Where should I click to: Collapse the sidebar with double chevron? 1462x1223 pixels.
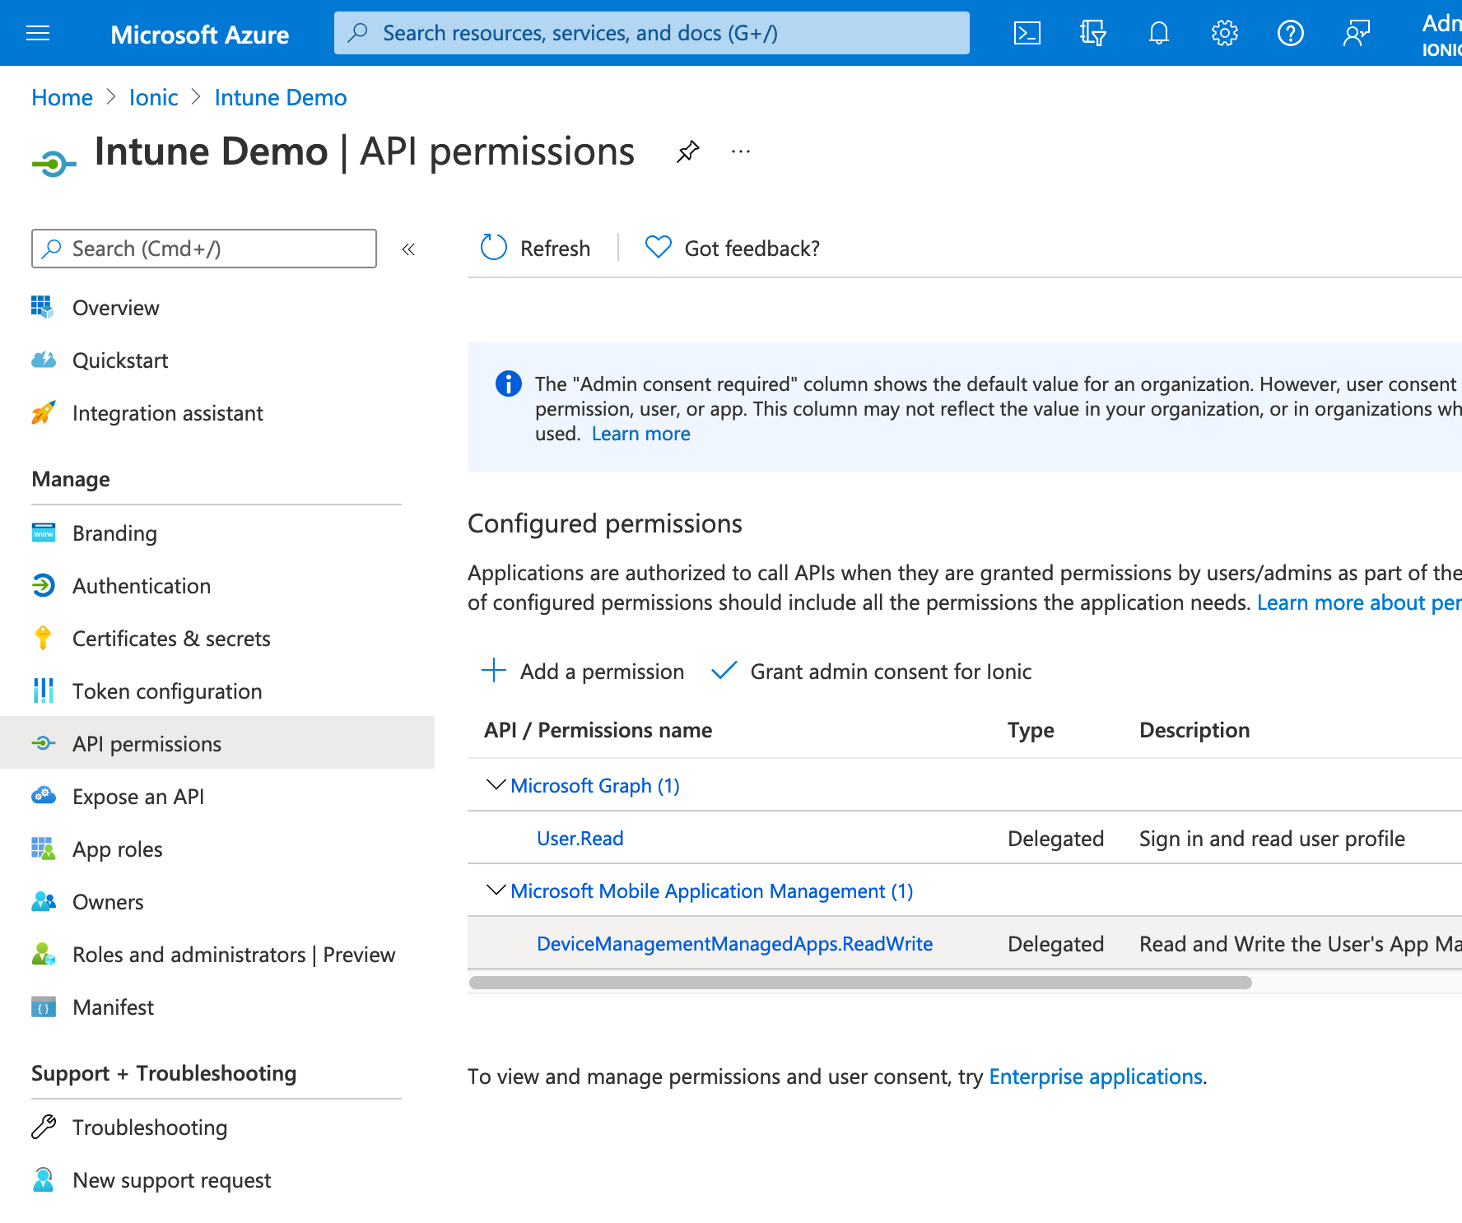[408, 249]
